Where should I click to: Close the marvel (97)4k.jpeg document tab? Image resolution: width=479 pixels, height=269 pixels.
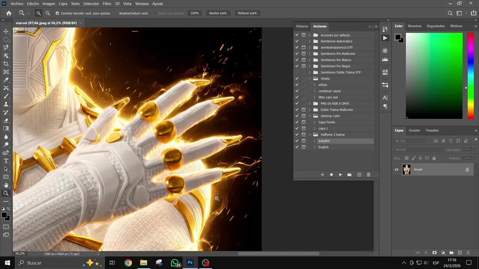pyautogui.click(x=80, y=23)
